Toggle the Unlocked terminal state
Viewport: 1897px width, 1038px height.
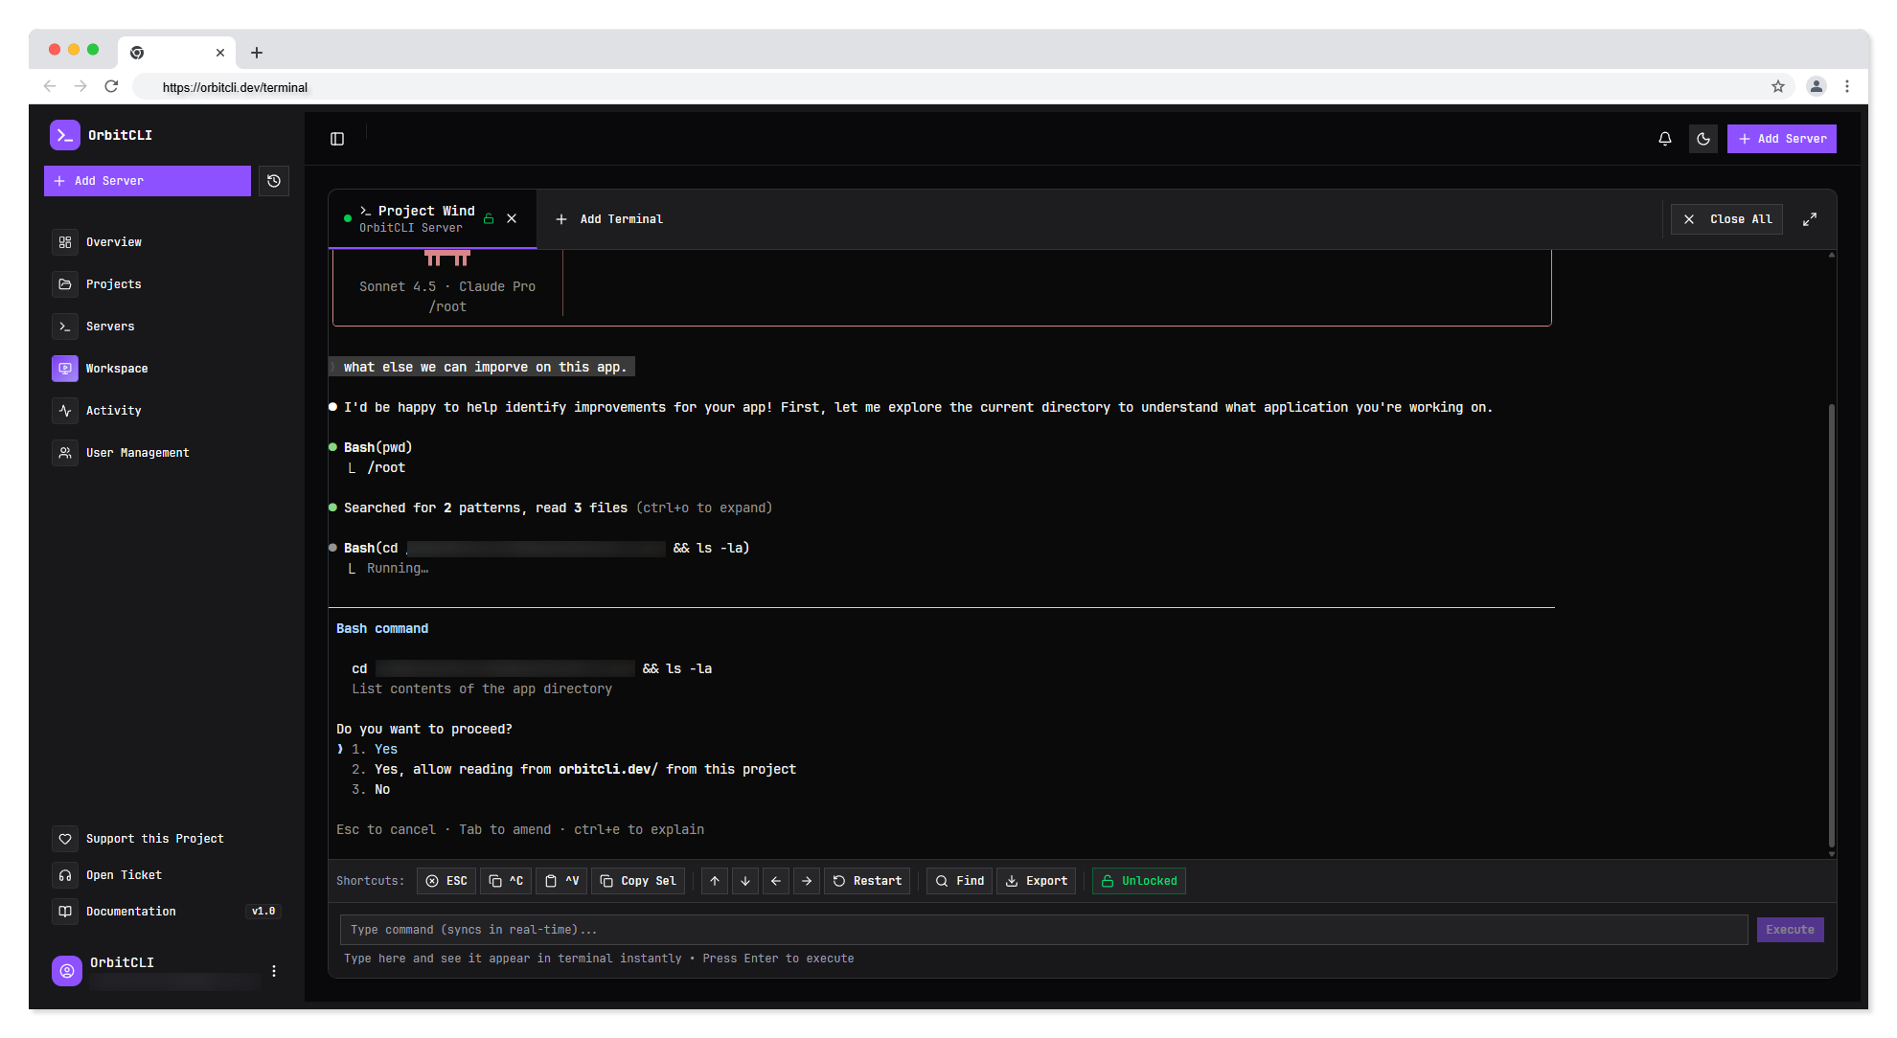(x=1138, y=881)
